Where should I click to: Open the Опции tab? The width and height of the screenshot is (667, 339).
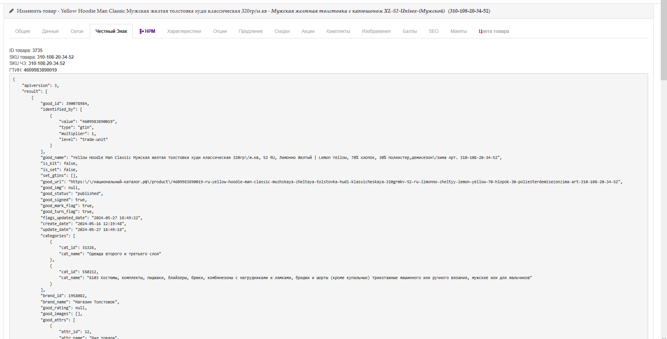pos(220,31)
